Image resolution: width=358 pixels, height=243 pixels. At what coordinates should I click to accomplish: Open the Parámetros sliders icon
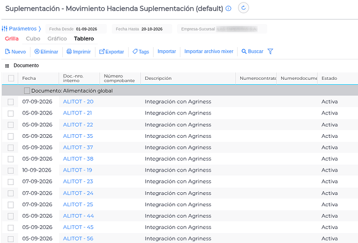pos(5,28)
